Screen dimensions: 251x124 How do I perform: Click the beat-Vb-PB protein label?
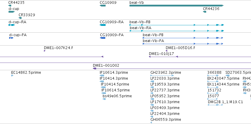(x=153, y=35)
